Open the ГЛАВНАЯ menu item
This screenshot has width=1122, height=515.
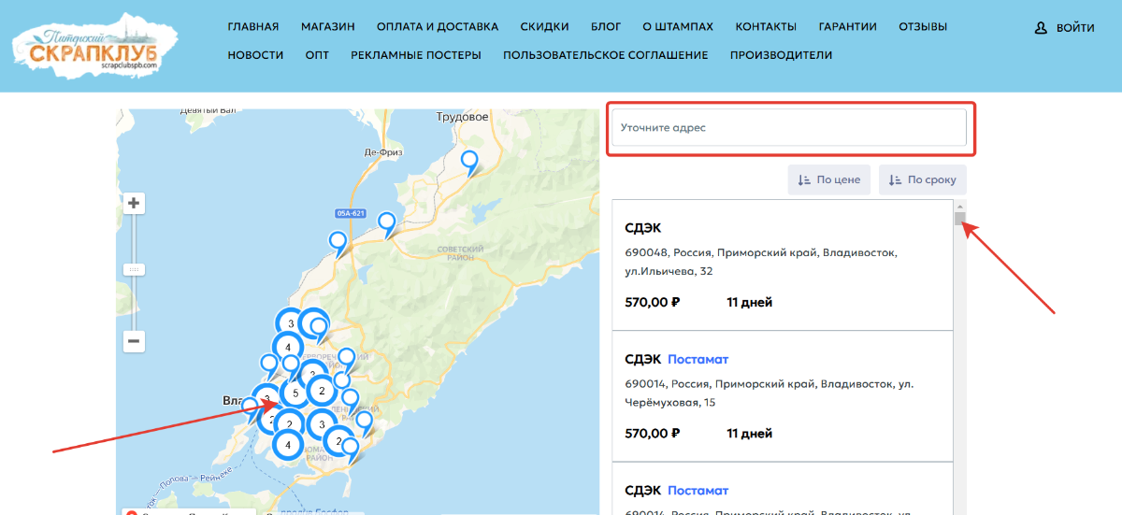(x=253, y=27)
